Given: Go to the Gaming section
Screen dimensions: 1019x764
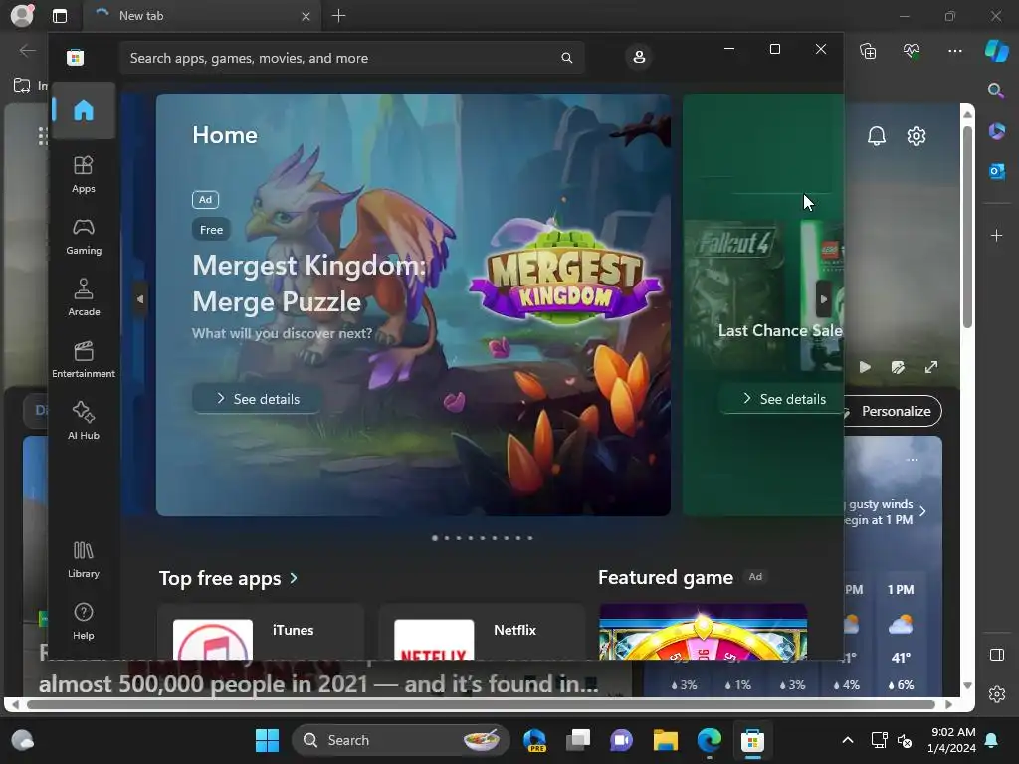Looking at the screenshot, I should pos(84,237).
